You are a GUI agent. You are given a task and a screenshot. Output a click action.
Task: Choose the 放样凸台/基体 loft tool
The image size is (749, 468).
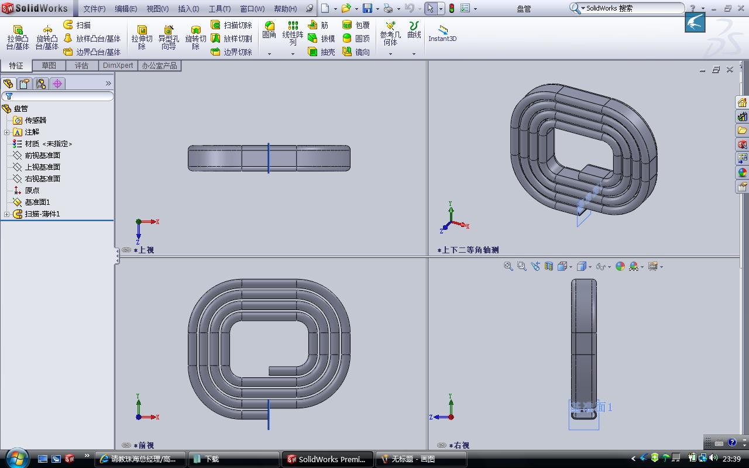(x=91, y=39)
